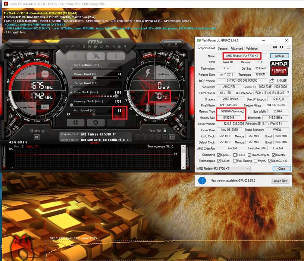Select profile slot 4 in Afterburner
Viewport: 304px width, 261px height.
pyautogui.click(x=158, y=137)
